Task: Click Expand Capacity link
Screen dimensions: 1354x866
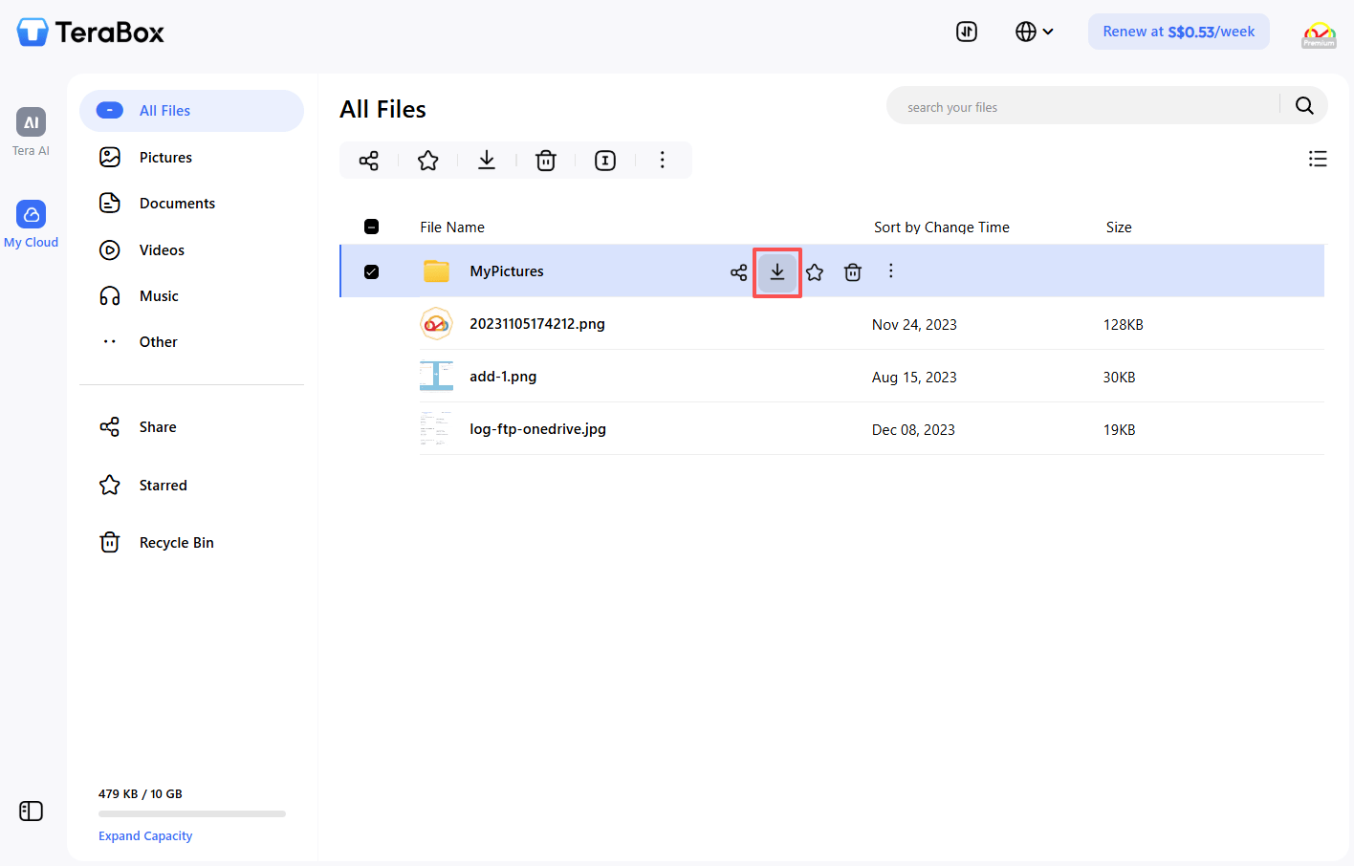Action: tap(145, 835)
